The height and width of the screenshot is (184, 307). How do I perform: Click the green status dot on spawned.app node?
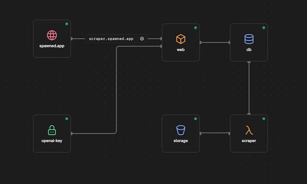67,24
